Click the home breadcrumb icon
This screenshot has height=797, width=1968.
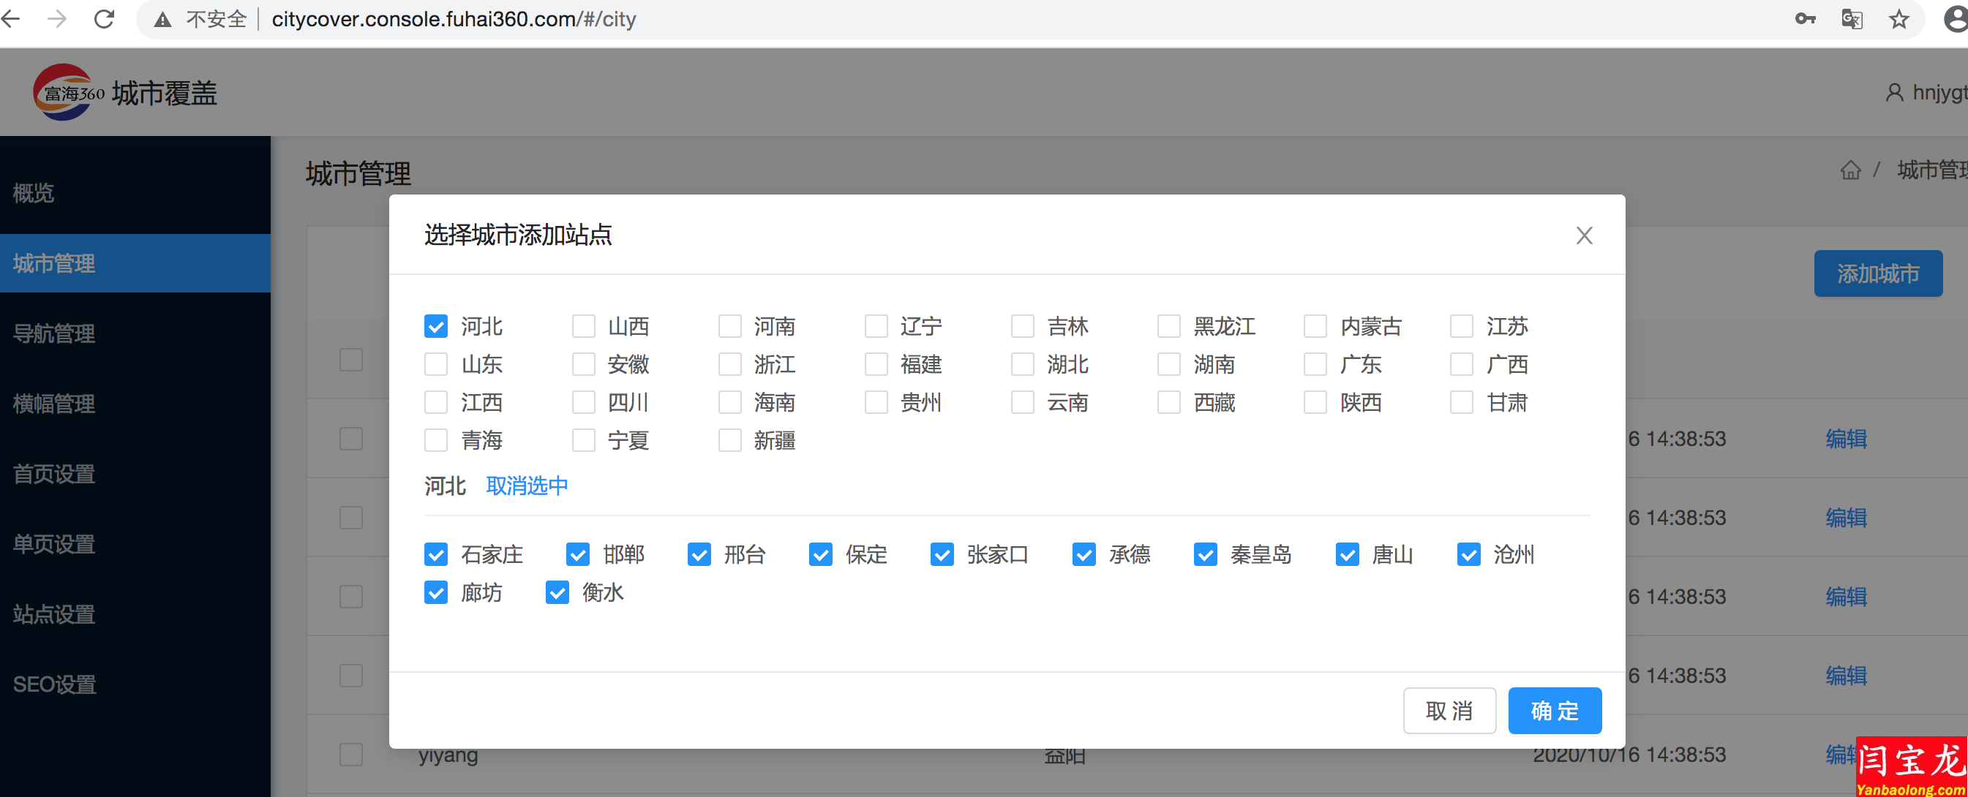pos(1850,170)
